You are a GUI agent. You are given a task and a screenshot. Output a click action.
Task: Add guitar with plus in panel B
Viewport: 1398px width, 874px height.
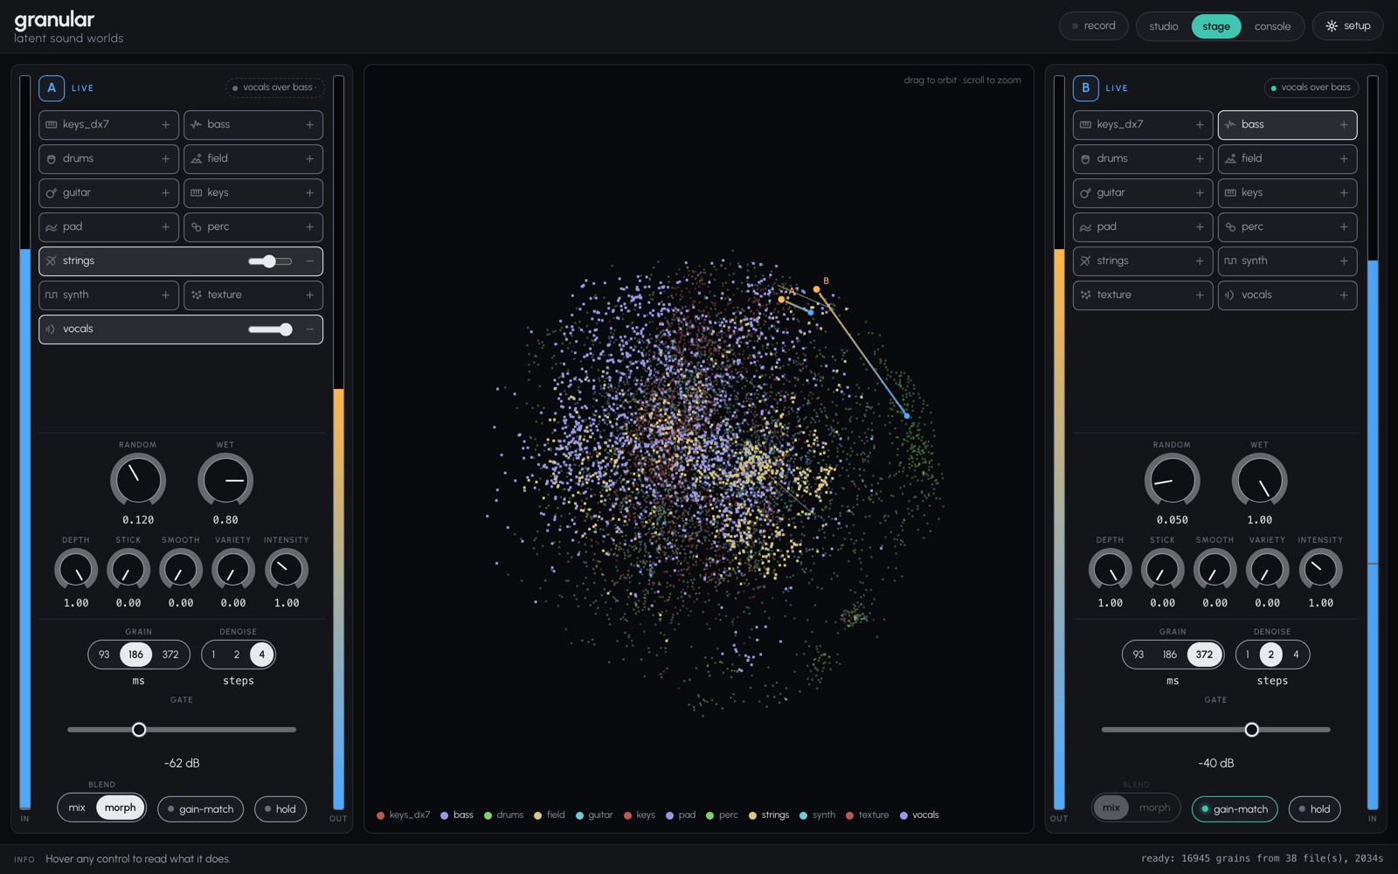point(1200,193)
